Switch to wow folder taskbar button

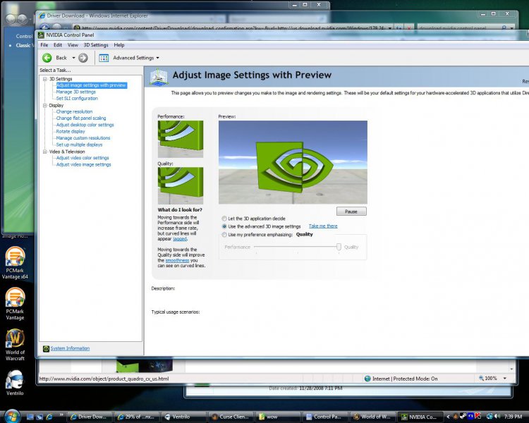tap(278, 417)
